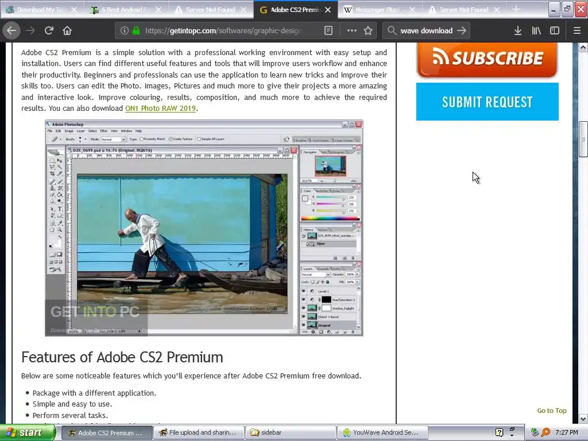
Task: Open the Firefox hamburger menu
Action: coord(577,31)
